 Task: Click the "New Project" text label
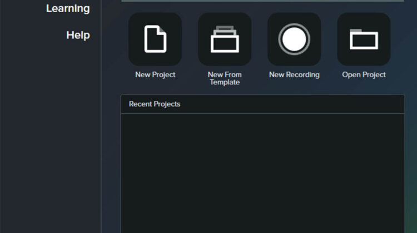155,75
